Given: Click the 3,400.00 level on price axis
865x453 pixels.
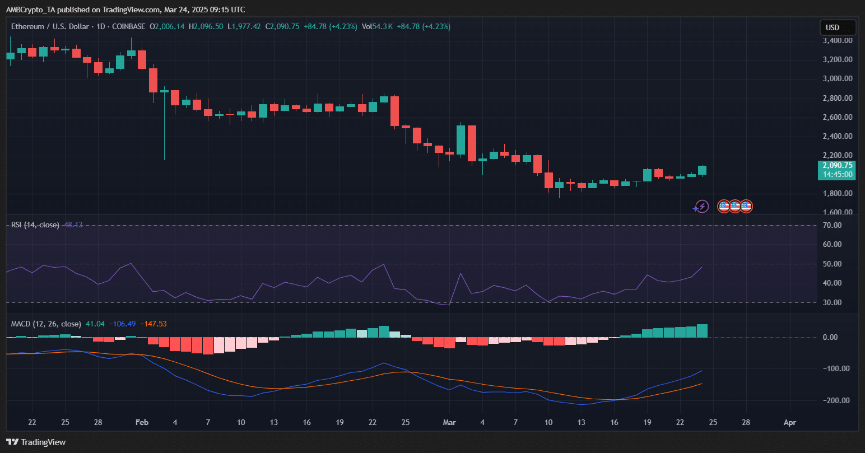Looking at the screenshot, I should coord(838,41).
